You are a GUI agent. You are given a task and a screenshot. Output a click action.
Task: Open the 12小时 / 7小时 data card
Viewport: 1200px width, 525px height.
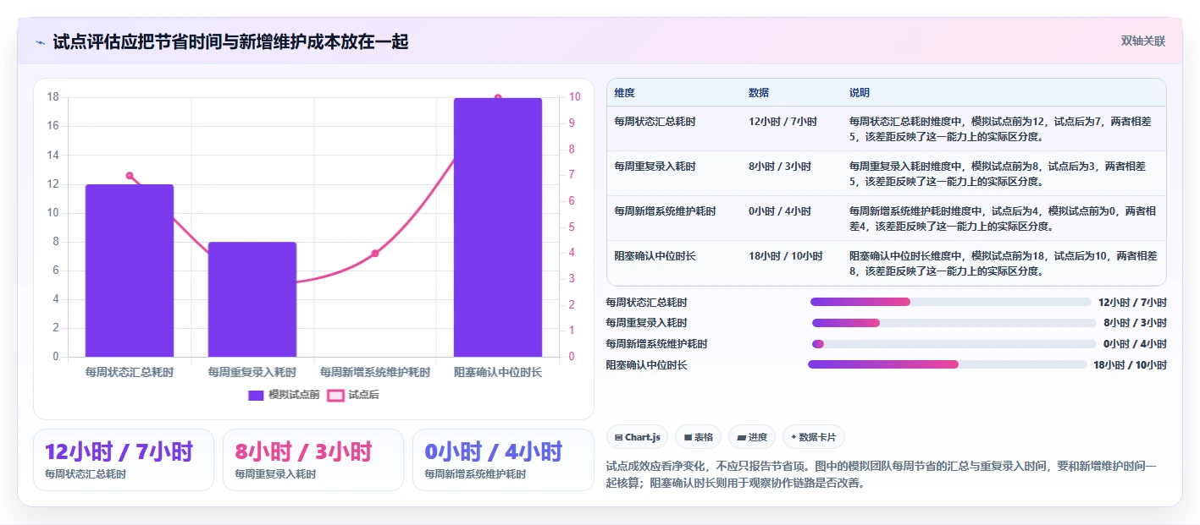pyautogui.click(x=124, y=460)
